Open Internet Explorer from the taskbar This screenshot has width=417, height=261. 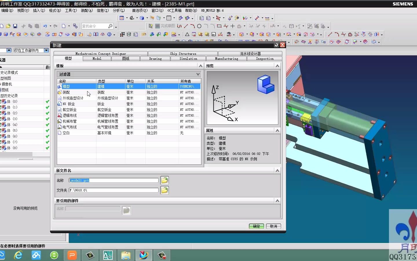(x=18, y=255)
